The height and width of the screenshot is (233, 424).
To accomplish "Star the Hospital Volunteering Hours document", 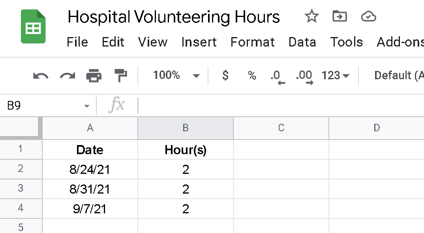I will coord(311,17).
